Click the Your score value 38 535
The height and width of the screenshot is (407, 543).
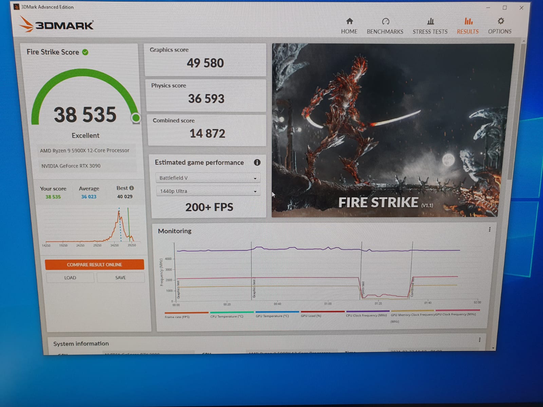tap(53, 197)
